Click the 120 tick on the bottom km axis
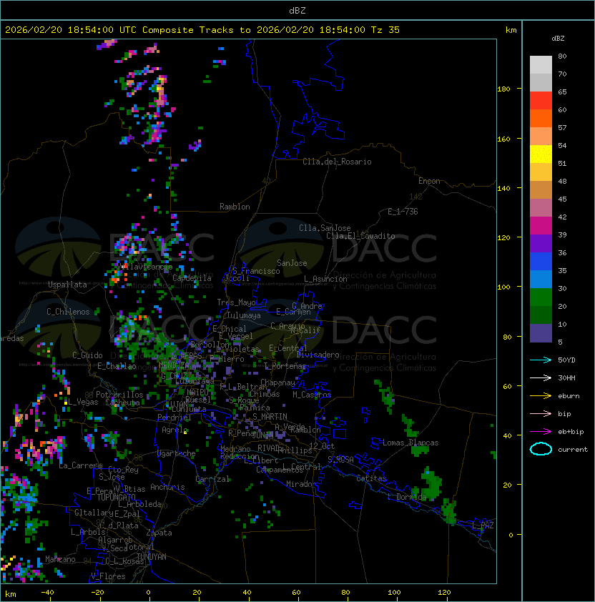Image resolution: width=595 pixels, height=602 pixels. (x=444, y=593)
